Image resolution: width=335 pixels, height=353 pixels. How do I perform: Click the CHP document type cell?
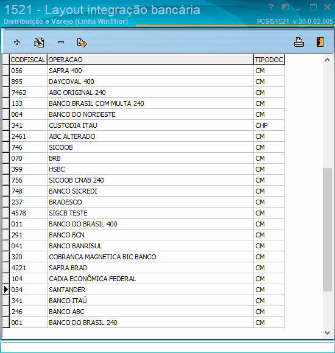[x=269, y=125]
